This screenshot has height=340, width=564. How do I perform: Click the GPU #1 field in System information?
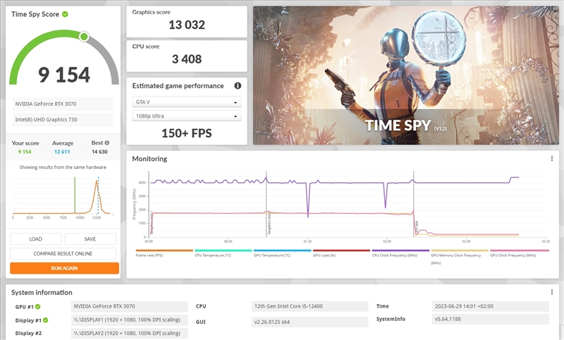[130, 306]
